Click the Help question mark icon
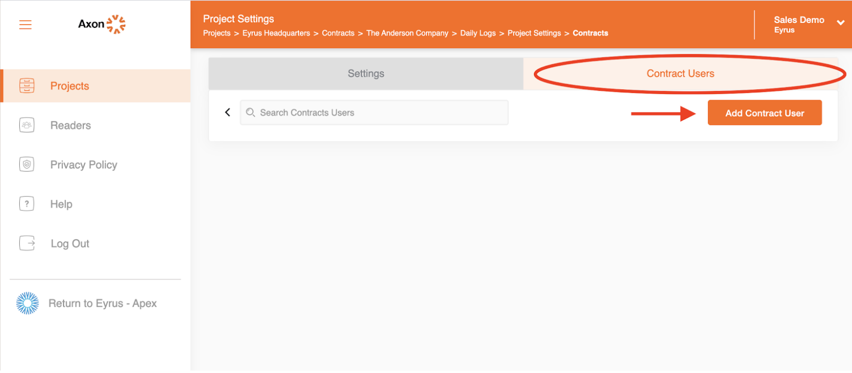Screen dimensions: 852x373 tap(26, 204)
